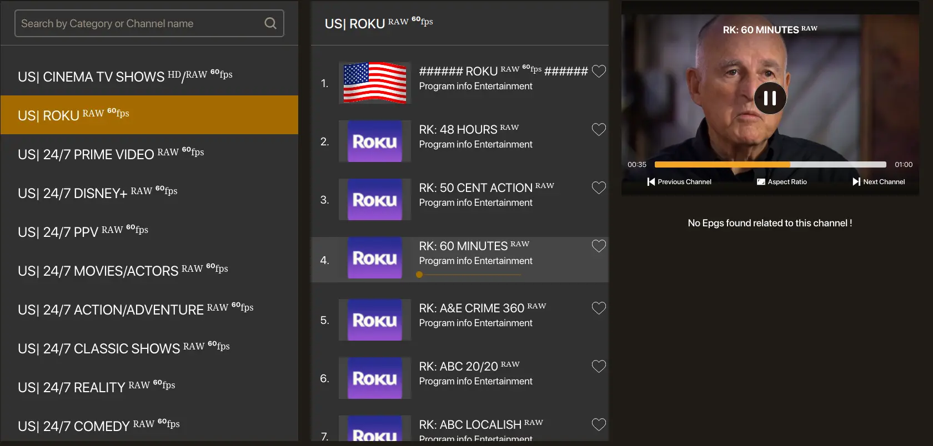Click the 01:00 duration label

(x=904, y=164)
